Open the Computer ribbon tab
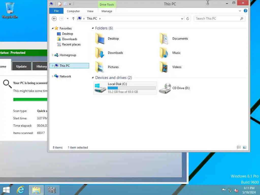Viewport: 260px width, 195px height. 73,11
